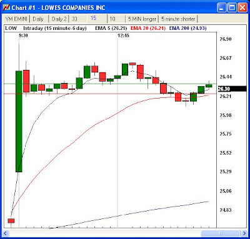Click the 26.44 price axis label
The image size is (250, 239).
(226, 77)
